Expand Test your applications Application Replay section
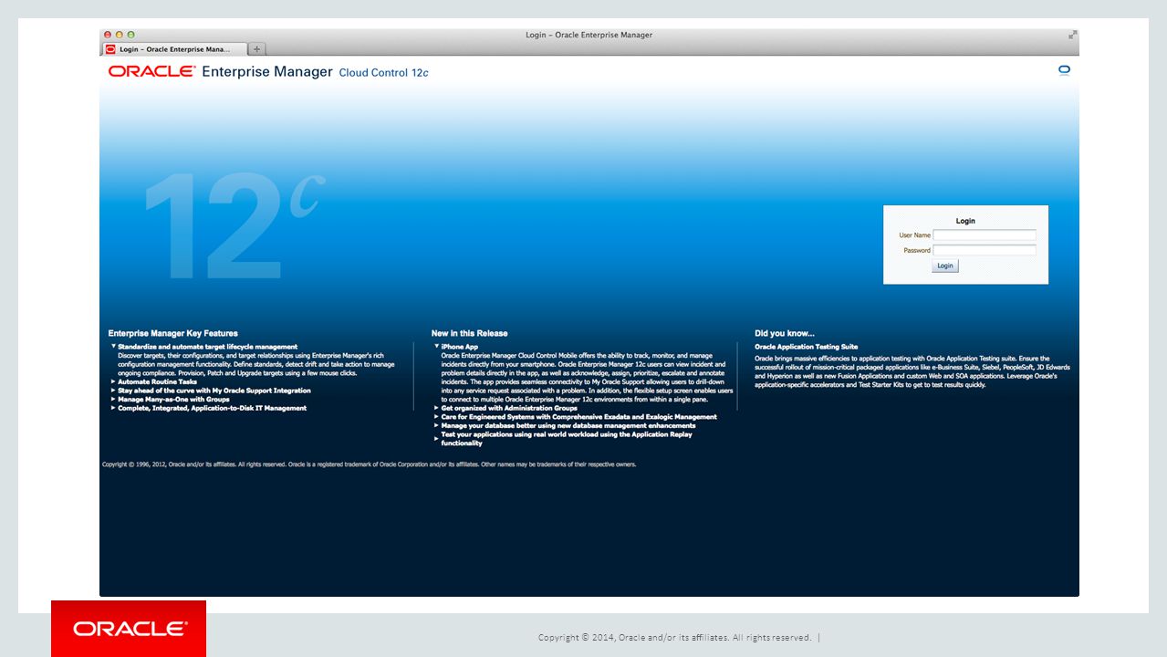Image resolution: width=1167 pixels, height=657 pixels. click(436, 439)
